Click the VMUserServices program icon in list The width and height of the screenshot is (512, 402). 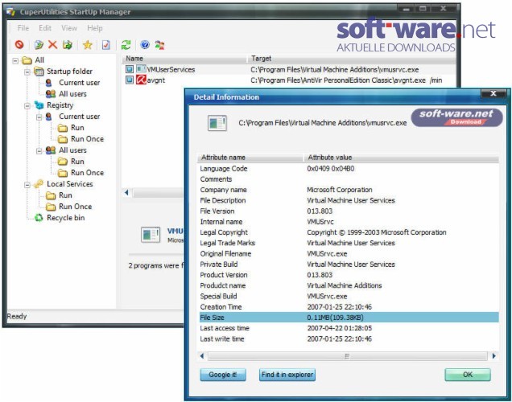click(x=141, y=69)
